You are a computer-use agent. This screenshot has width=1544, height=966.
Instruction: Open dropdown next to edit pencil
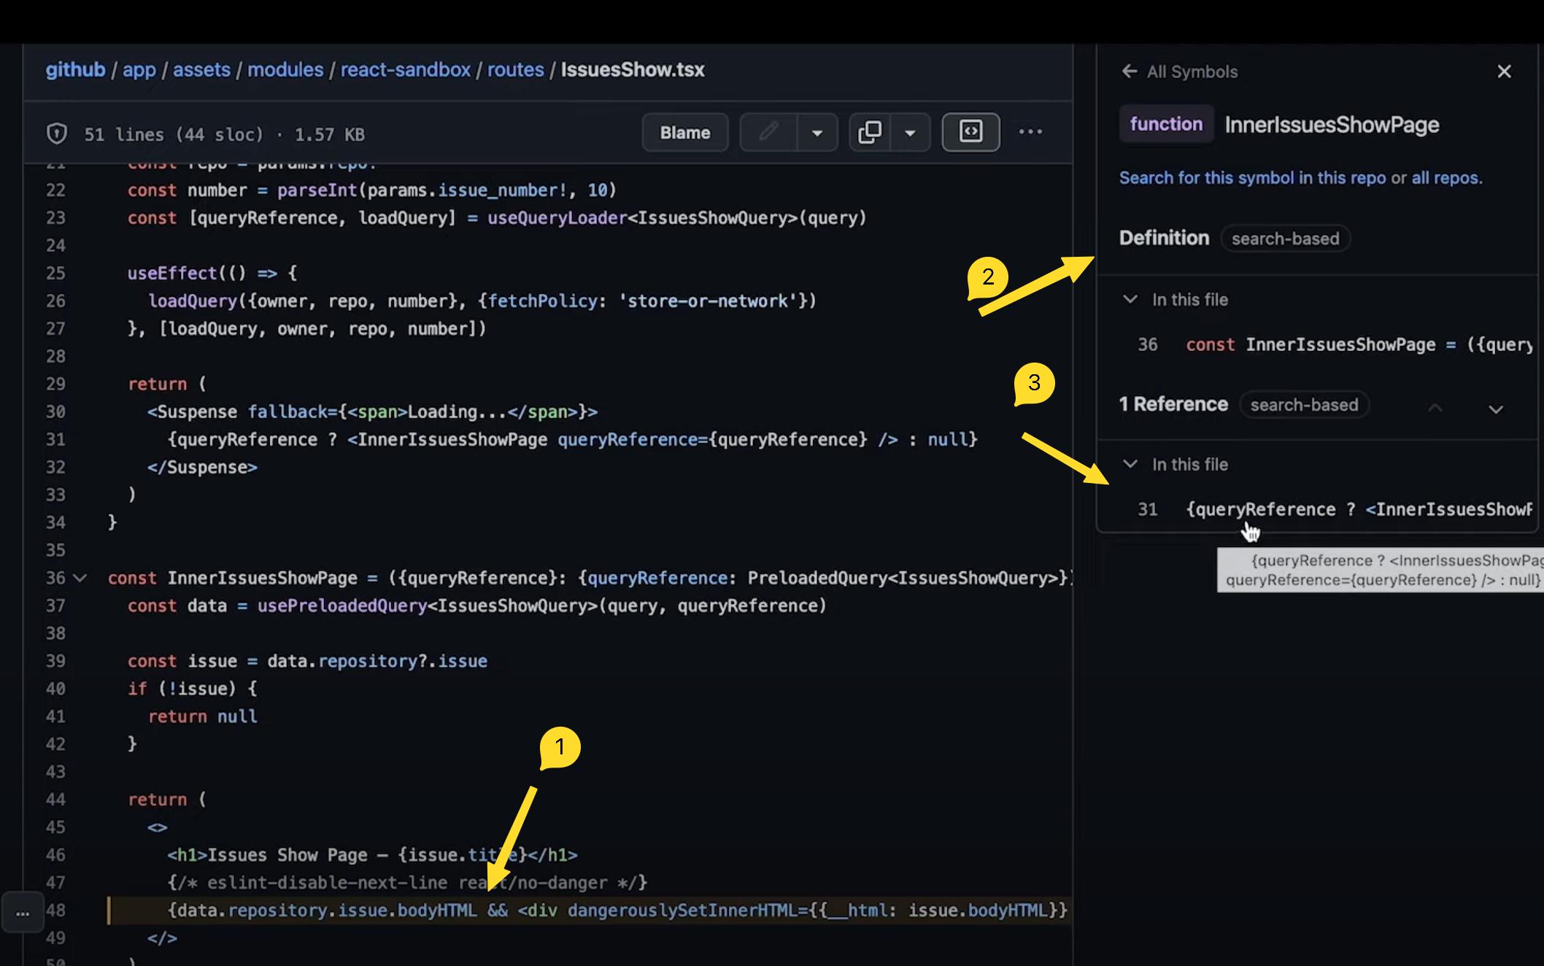[817, 133]
